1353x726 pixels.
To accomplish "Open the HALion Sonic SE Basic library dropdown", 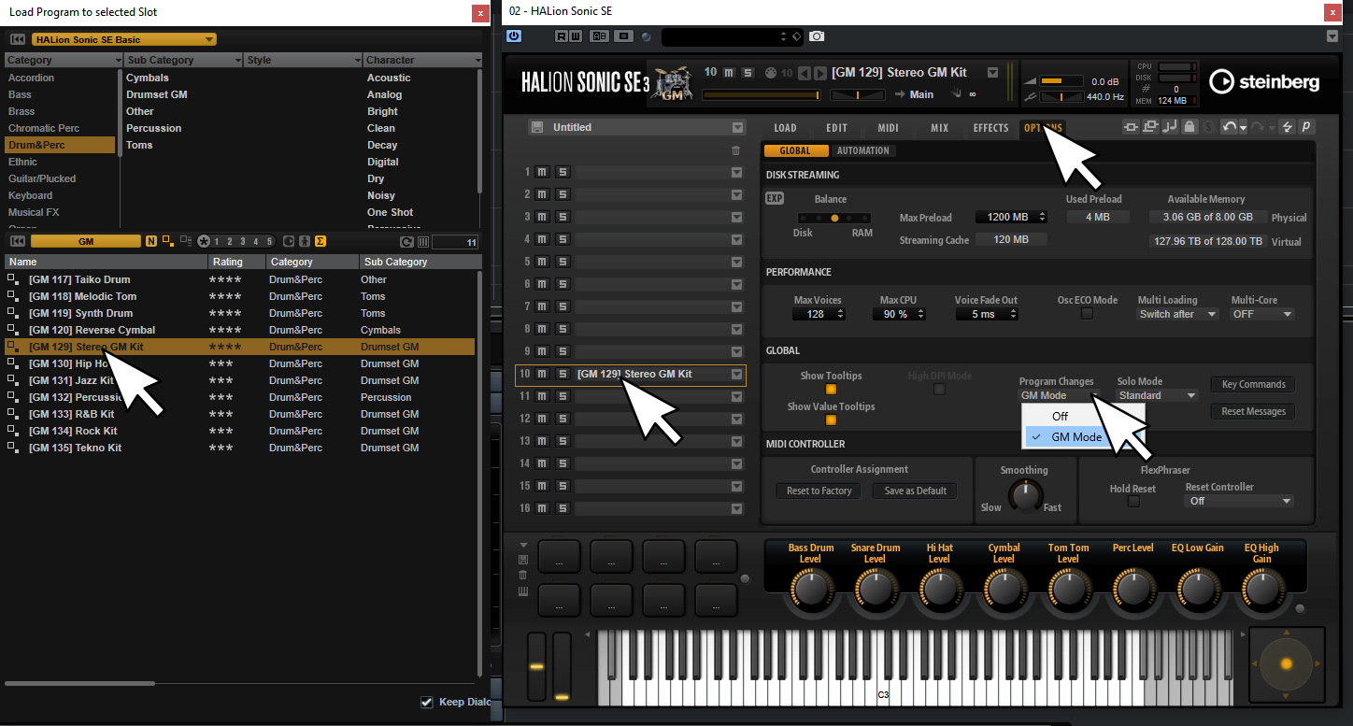I will 124,39.
